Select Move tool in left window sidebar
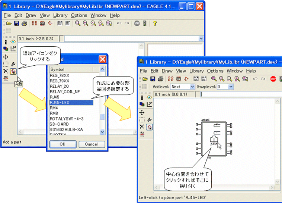 pos(6,57)
